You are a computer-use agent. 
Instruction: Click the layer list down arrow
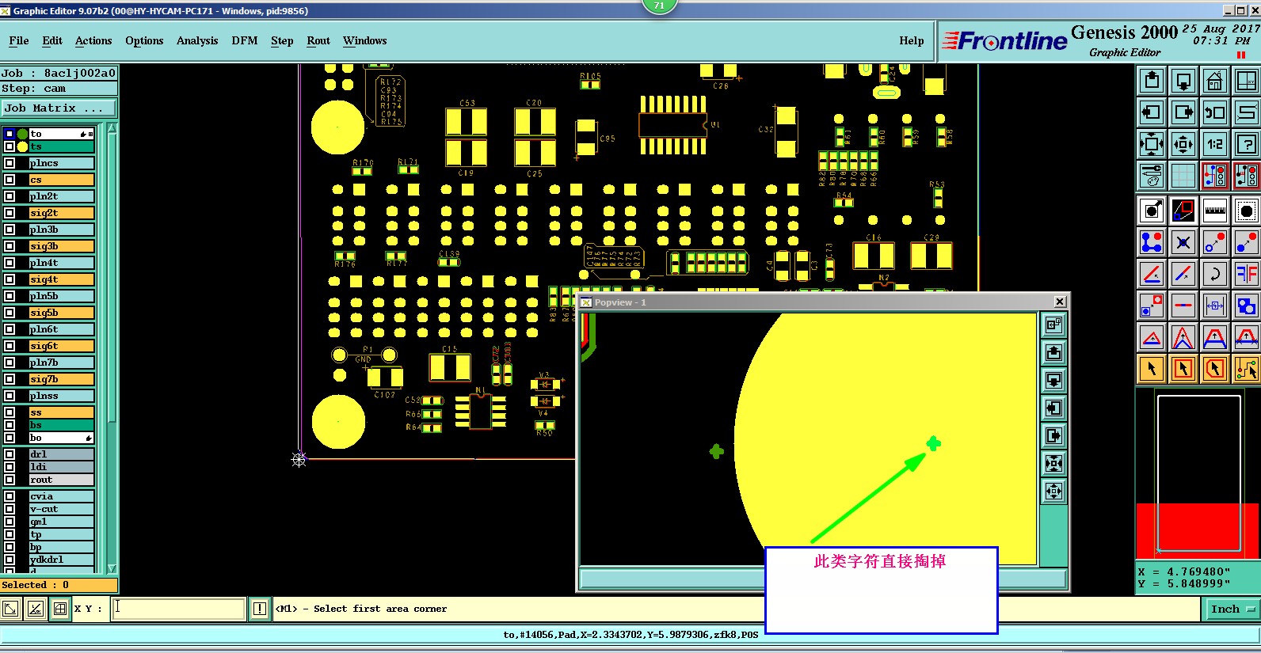click(112, 568)
